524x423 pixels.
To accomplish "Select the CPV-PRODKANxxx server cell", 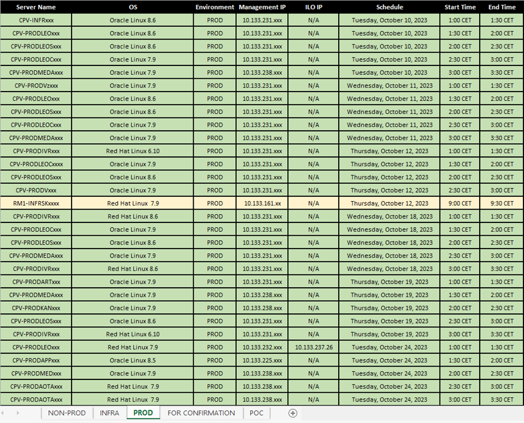I will click(36, 308).
